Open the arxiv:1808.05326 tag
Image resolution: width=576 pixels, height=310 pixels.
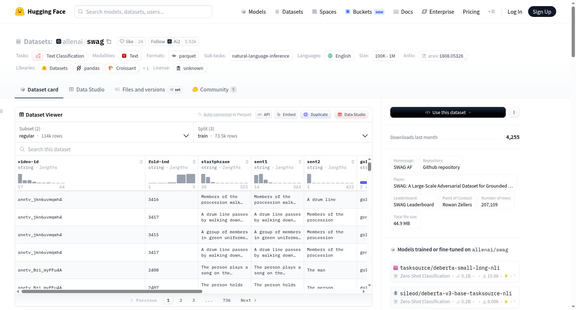tap(442, 56)
